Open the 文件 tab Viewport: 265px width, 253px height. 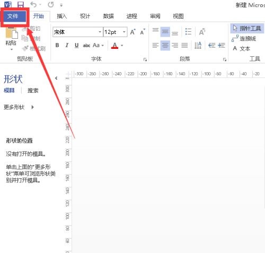[x=13, y=16]
